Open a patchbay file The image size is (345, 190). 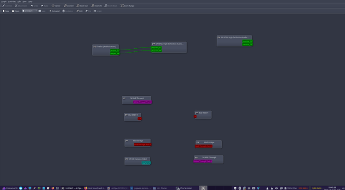click(x=15, y=11)
